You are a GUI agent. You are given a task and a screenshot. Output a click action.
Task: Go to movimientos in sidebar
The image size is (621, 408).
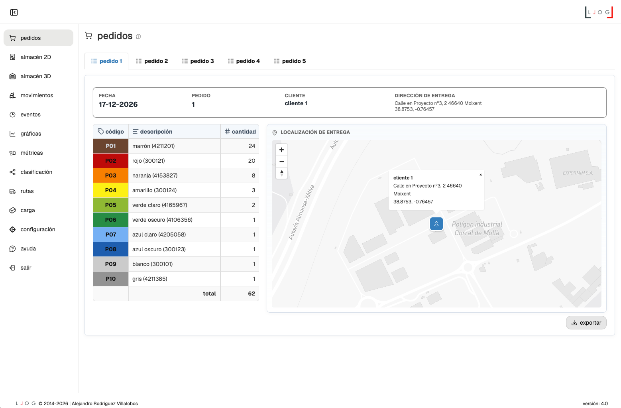pyautogui.click(x=37, y=95)
